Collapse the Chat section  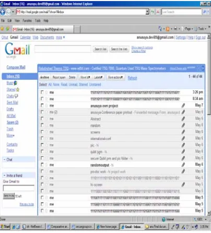click(4, 159)
